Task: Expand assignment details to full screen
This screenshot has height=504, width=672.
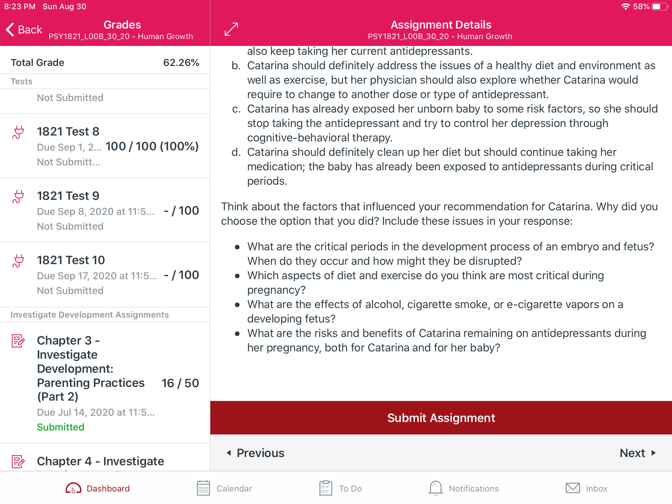Action: click(x=231, y=29)
